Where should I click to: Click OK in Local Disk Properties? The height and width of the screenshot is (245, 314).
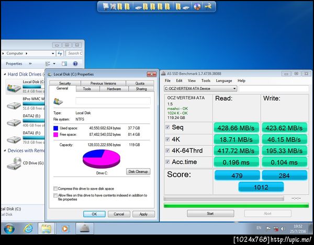point(94,214)
